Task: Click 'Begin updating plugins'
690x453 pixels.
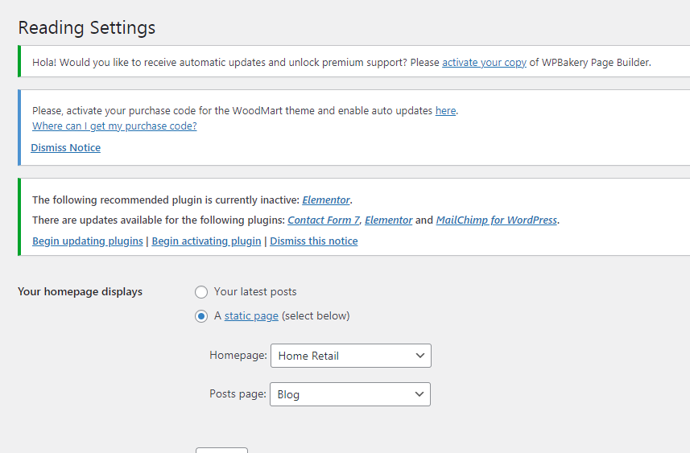Action: coord(88,241)
